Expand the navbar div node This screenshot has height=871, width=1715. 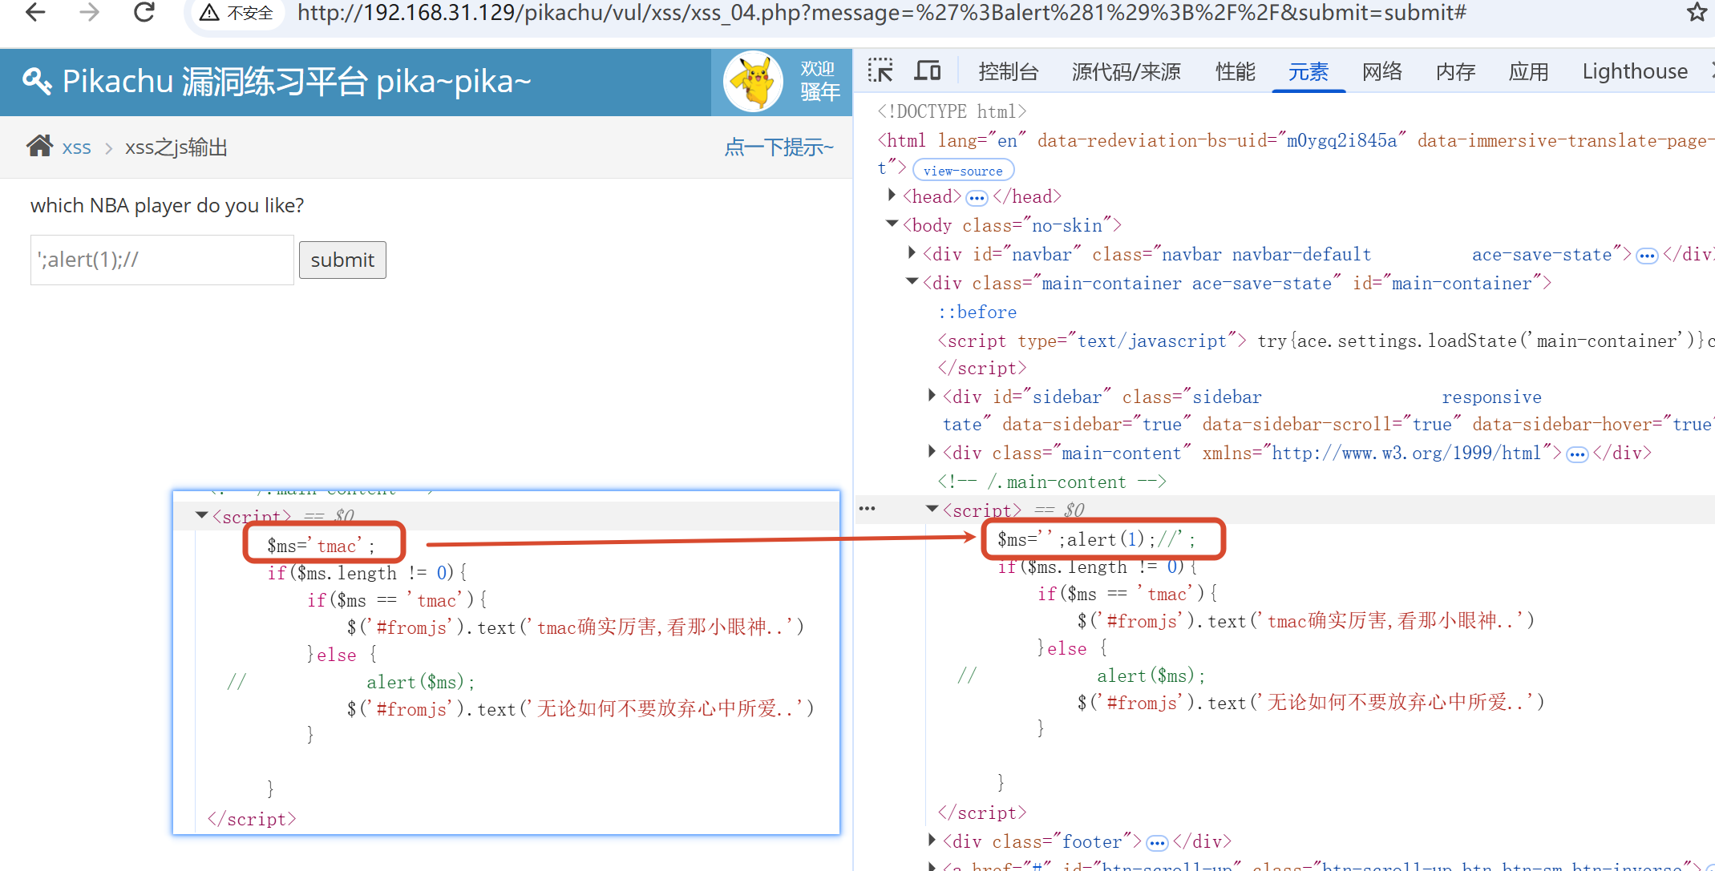(x=912, y=252)
